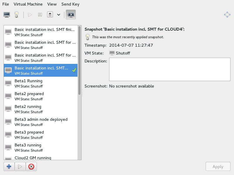This screenshot has width=234, height=175.
Task: Click the Apply button
Action: [x=218, y=167]
